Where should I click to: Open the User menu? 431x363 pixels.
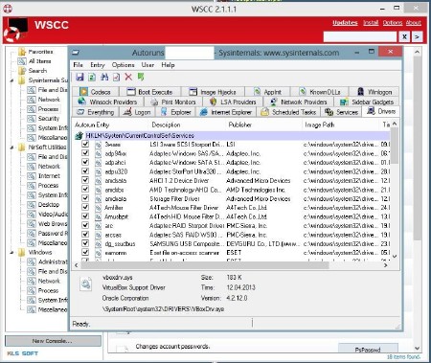(147, 65)
